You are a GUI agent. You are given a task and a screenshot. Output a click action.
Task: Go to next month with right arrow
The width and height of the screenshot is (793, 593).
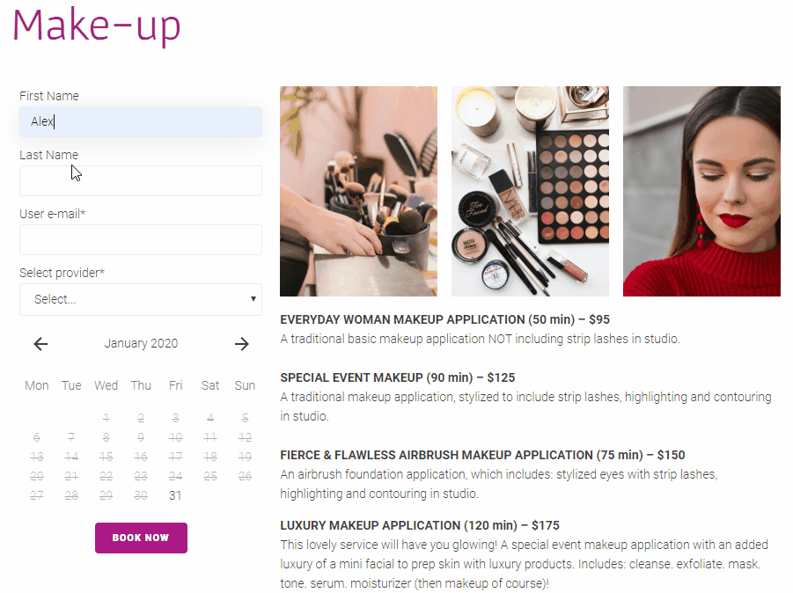242,344
